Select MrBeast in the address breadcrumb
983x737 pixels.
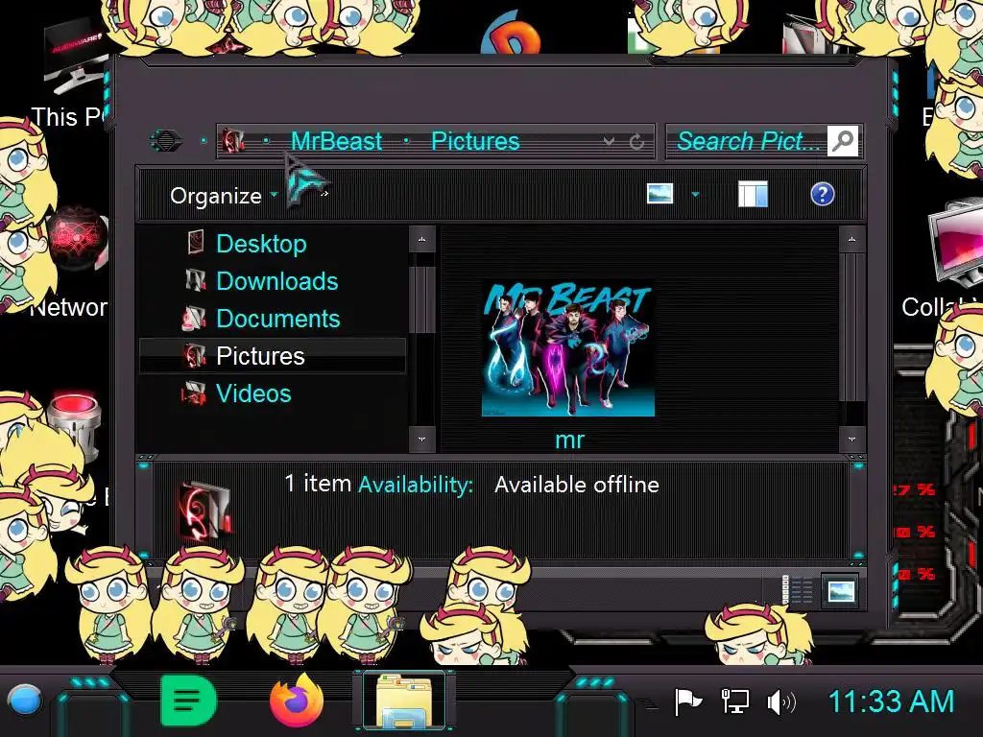point(336,141)
